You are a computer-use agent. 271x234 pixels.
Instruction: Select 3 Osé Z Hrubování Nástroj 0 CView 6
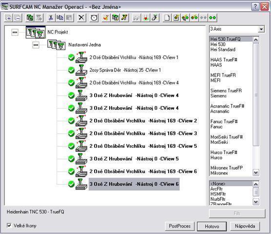[x=134, y=184]
